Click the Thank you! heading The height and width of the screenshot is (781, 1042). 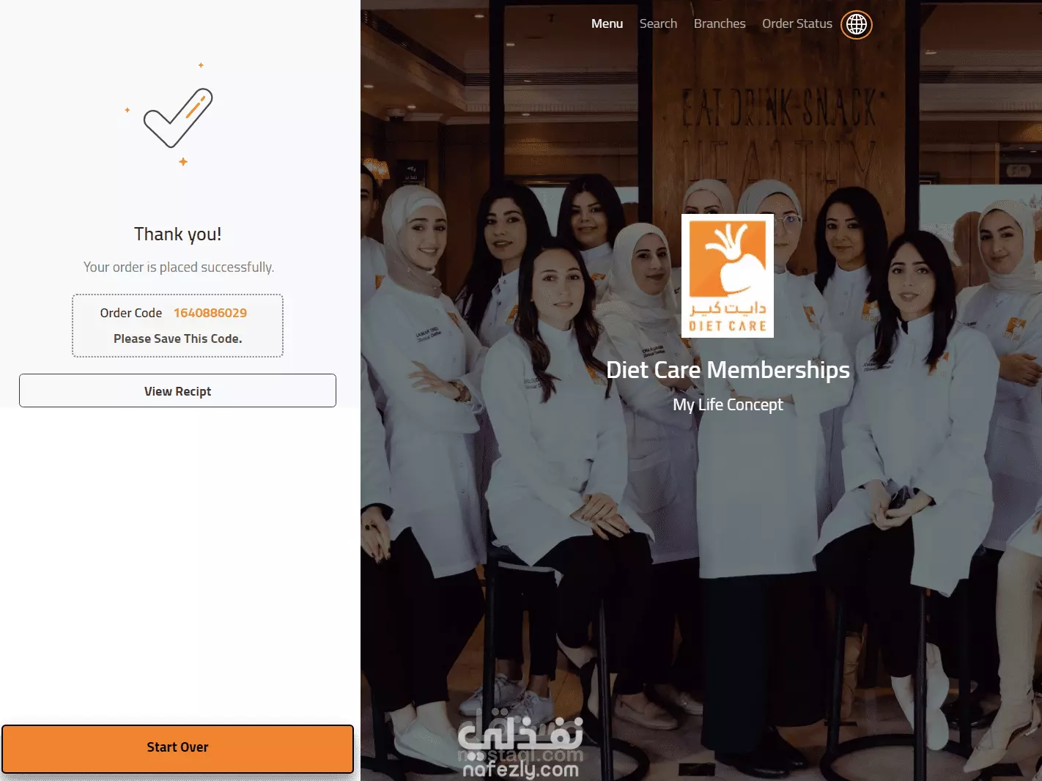point(177,234)
